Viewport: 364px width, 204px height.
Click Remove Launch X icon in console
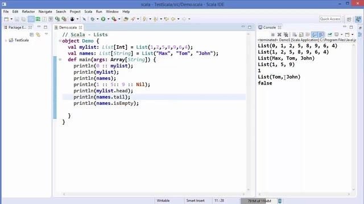(x=279, y=35)
